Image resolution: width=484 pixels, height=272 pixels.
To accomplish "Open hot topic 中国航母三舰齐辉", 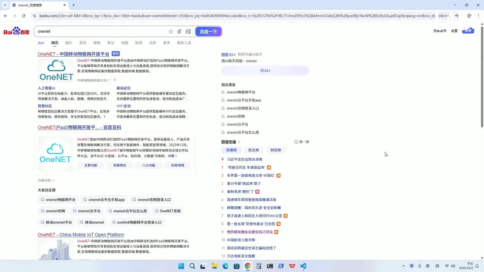I will (241, 240).
